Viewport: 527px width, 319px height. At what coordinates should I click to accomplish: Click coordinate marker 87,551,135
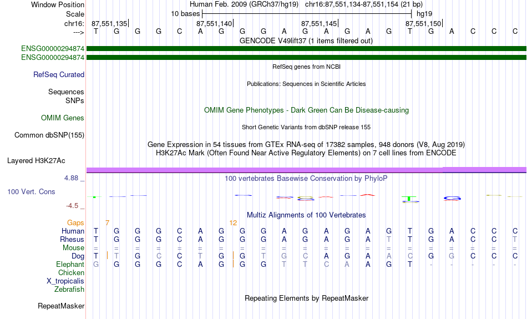click(x=110, y=23)
